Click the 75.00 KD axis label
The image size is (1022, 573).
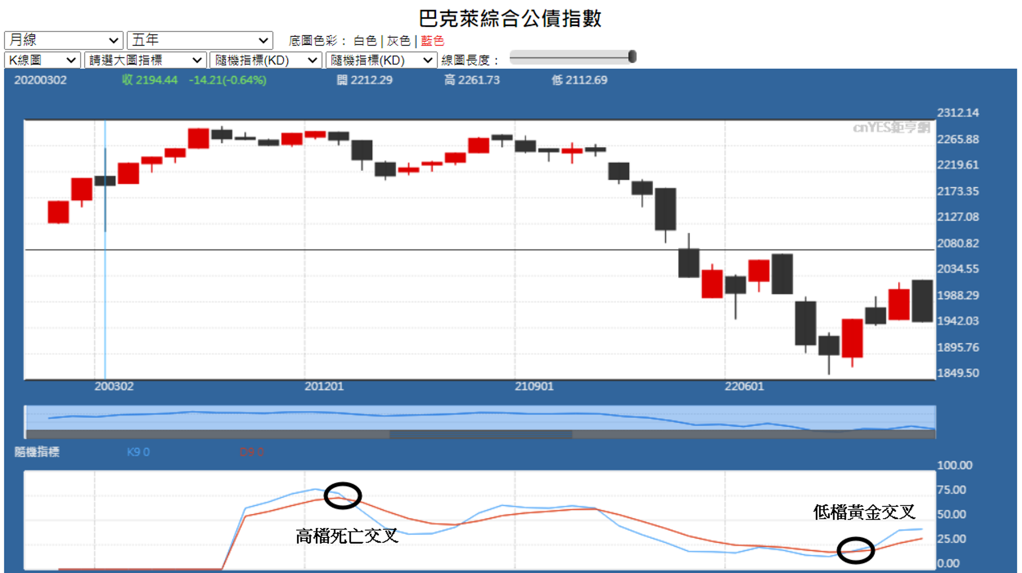[951, 490]
